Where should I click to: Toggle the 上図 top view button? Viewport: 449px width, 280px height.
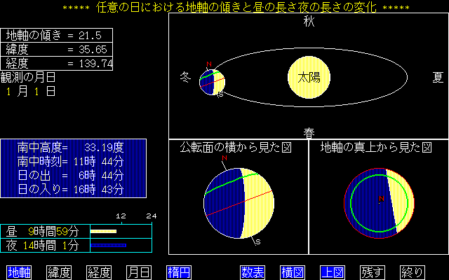[331, 272]
